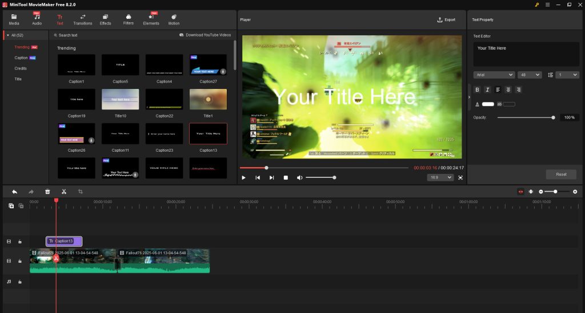
Task: Click the Reset button
Action: (561, 174)
